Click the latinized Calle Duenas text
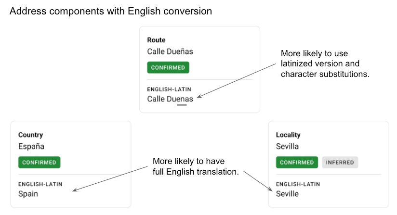This screenshot has height=215, width=397. [x=170, y=99]
